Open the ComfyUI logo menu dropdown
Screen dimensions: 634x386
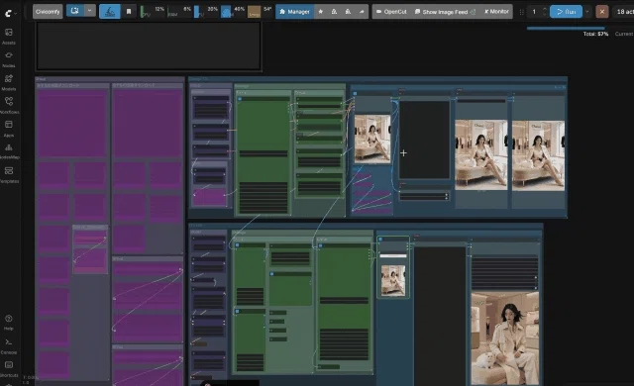tap(11, 13)
